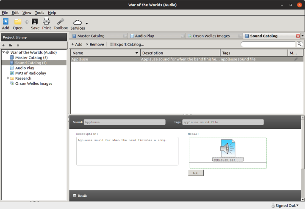Click the plus icon in Project Library

click(x=3, y=45)
